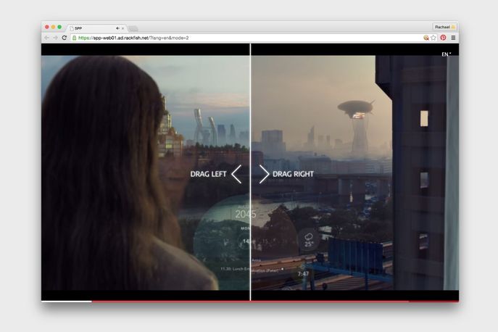Open the Rachael profile switcher

444,27
